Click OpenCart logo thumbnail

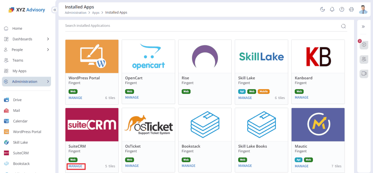click(x=149, y=57)
